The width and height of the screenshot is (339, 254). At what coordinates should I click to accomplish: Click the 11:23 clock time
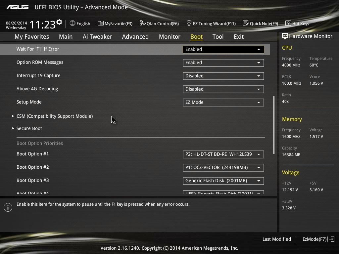(x=43, y=24)
